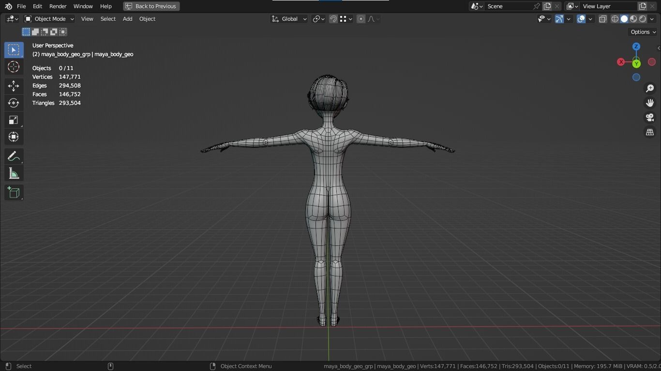
Task: Set selection mode to New (first icon)
Action: (26, 32)
